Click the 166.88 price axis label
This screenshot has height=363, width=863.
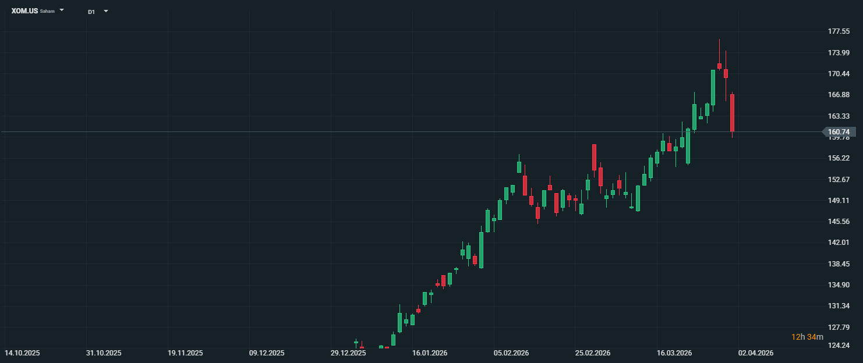tap(839, 95)
